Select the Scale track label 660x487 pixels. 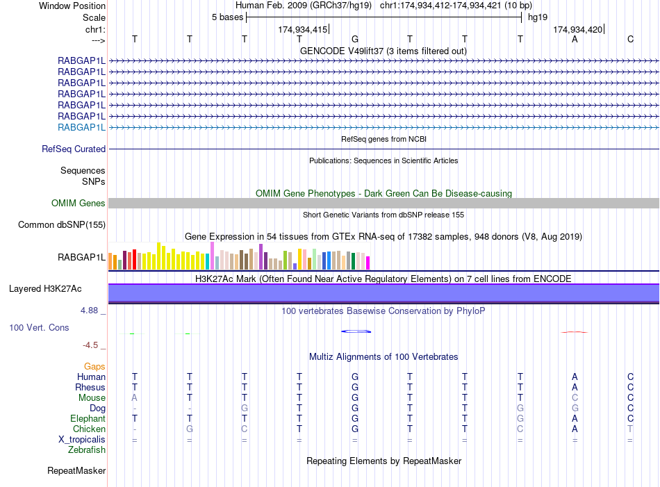(94, 17)
